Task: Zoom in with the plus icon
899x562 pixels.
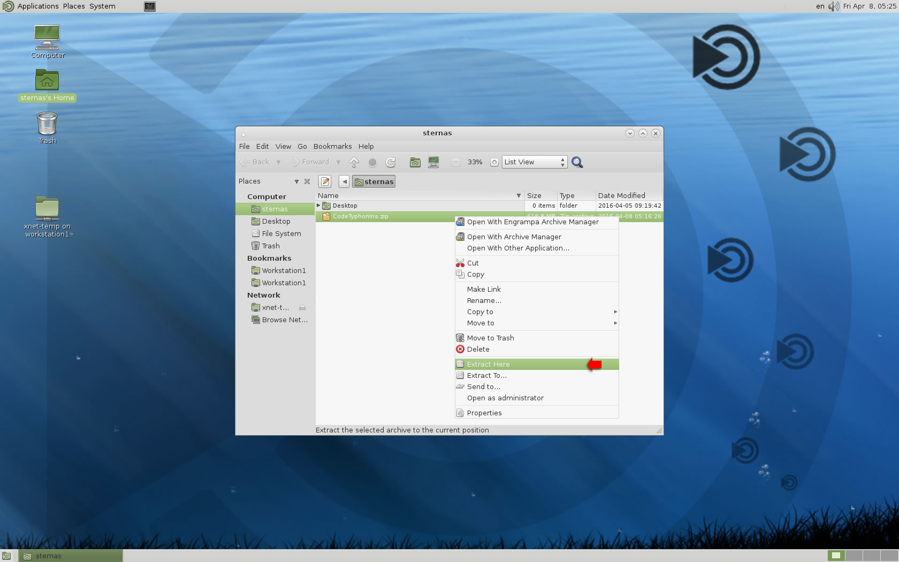Action: point(494,162)
